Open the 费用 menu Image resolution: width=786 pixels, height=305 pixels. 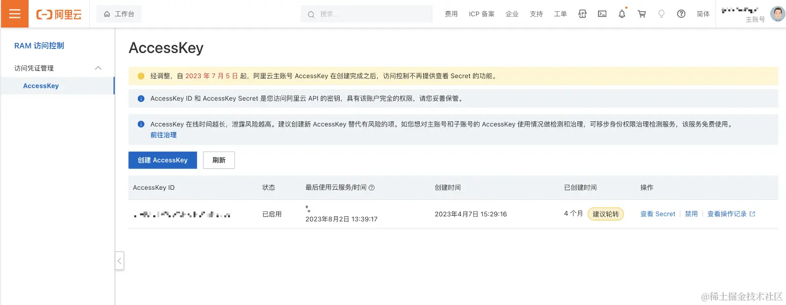[x=451, y=14]
